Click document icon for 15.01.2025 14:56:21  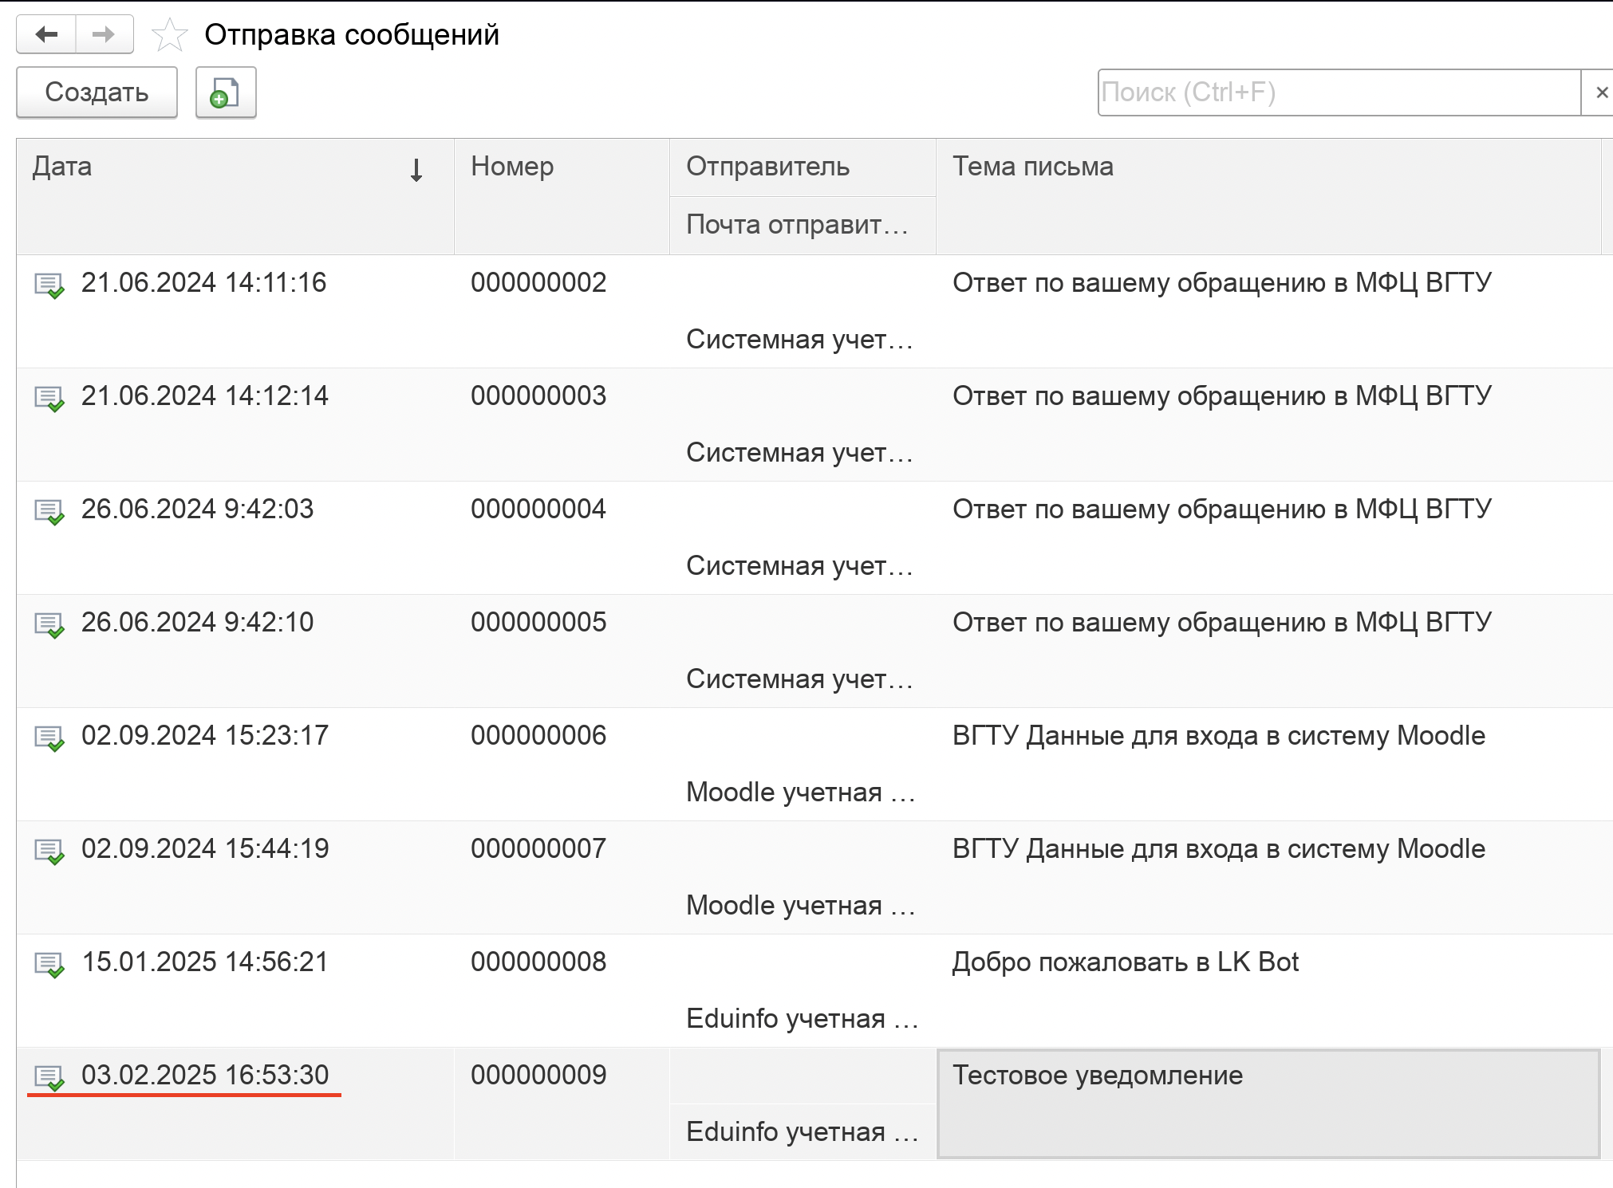coord(49,964)
